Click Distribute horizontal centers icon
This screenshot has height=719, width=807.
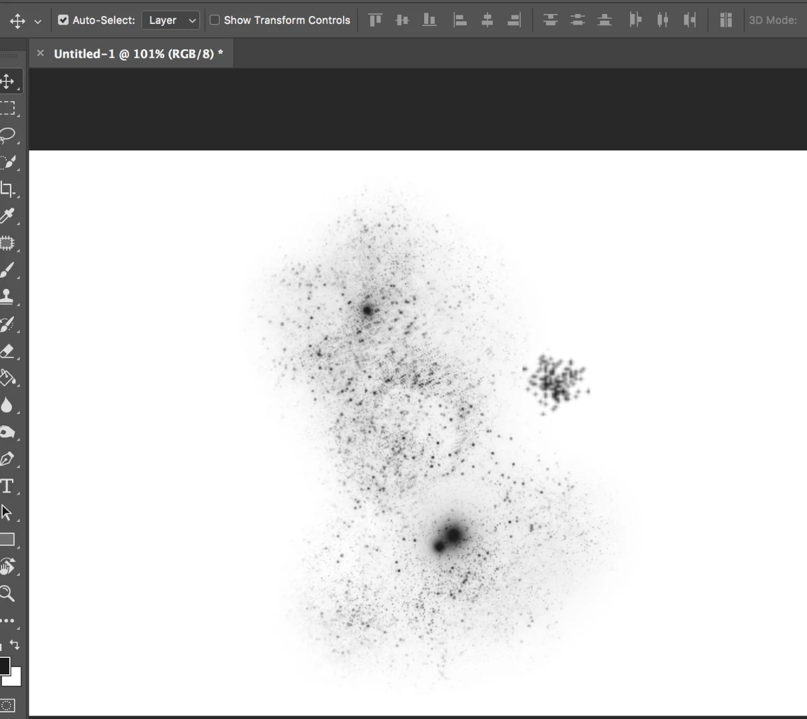click(x=663, y=20)
